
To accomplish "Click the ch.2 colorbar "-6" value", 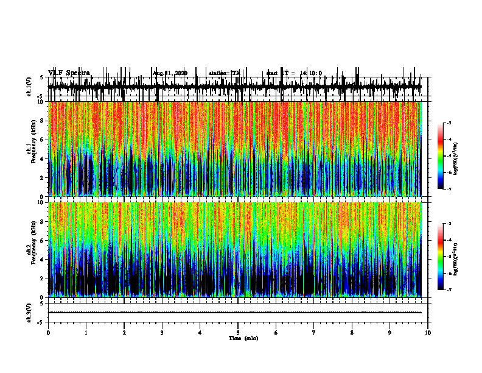I will tap(449, 273).
